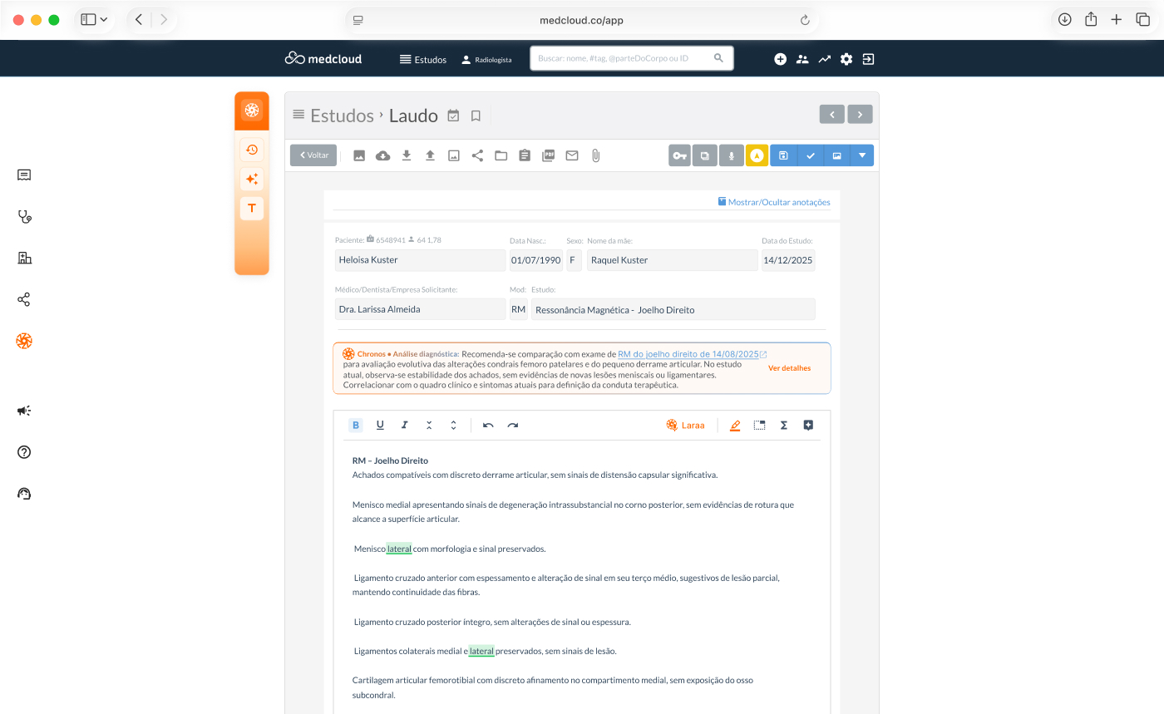Open the Laraa assistant
Viewport: 1164px width, 714px height.
686,425
